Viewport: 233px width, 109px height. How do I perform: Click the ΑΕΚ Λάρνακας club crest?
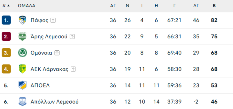pyautogui.click(x=23, y=69)
